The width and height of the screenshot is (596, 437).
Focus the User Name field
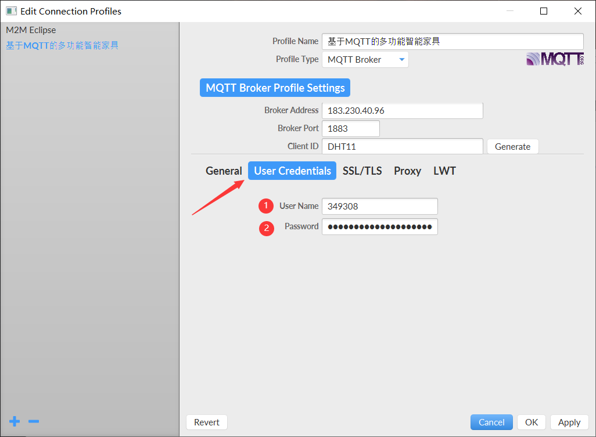pyautogui.click(x=380, y=206)
